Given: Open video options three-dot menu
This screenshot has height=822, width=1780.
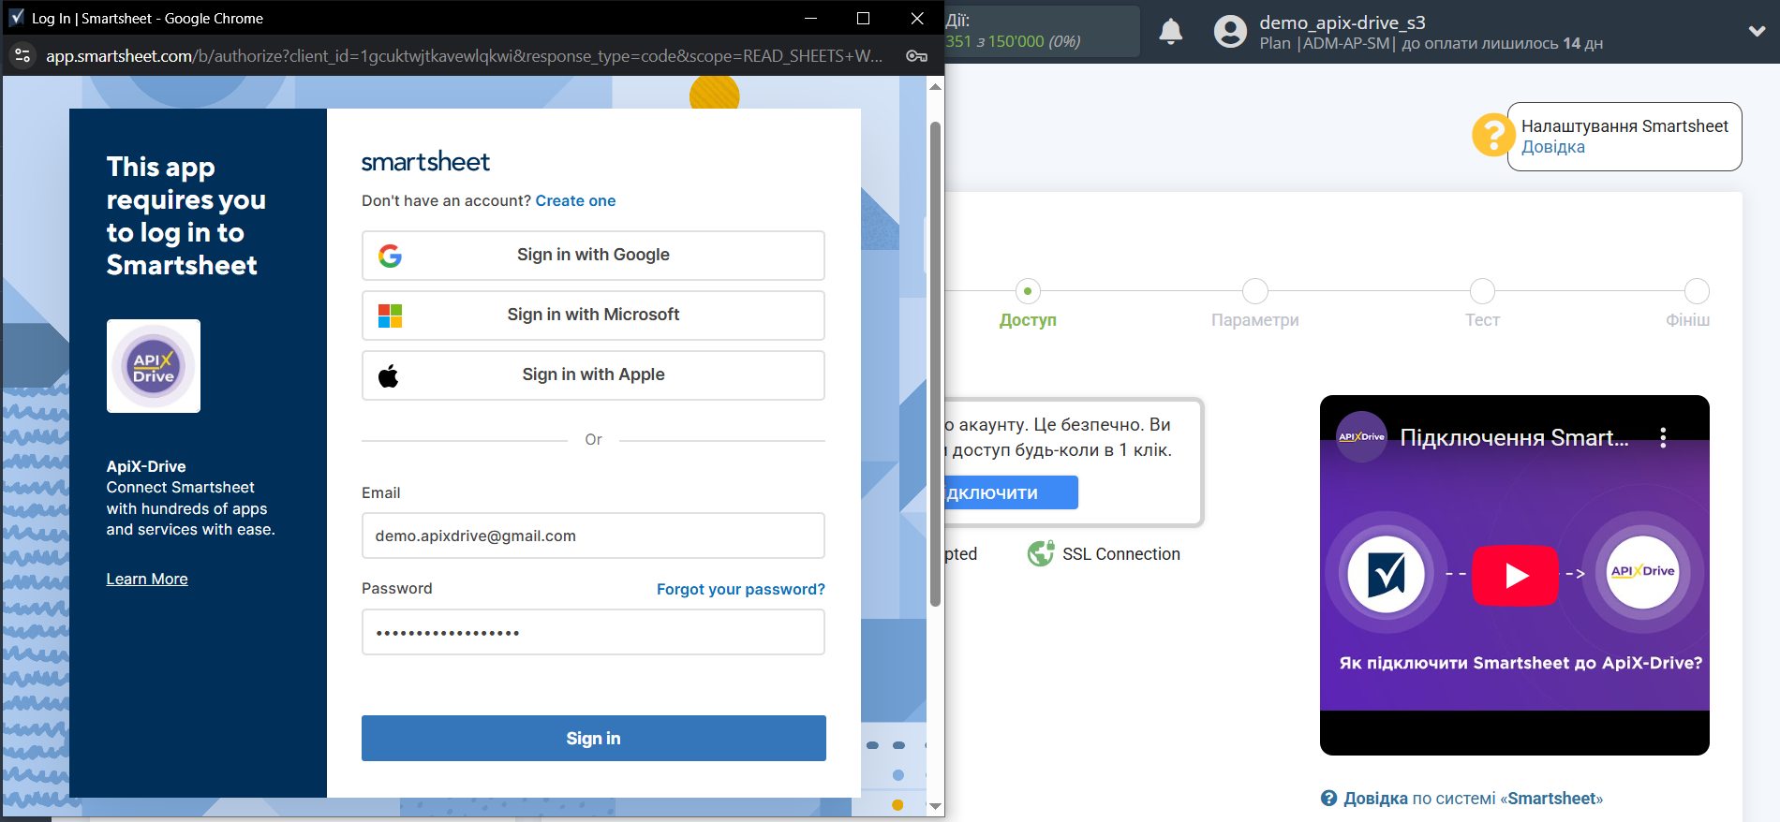Looking at the screenshot, I should click(1663, 437).
